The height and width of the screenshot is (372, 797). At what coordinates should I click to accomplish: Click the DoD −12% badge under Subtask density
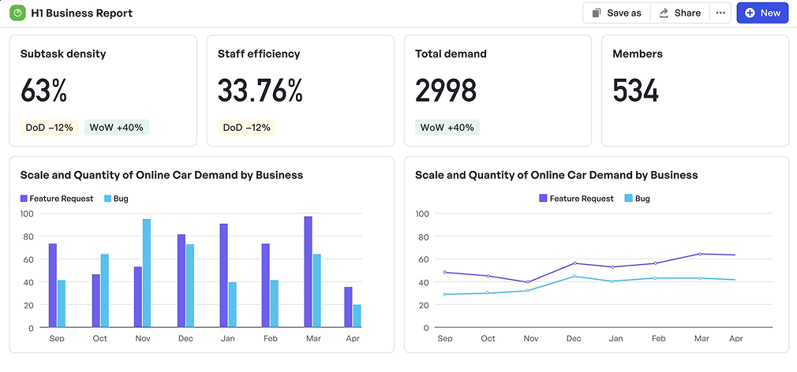pos(49,128)
